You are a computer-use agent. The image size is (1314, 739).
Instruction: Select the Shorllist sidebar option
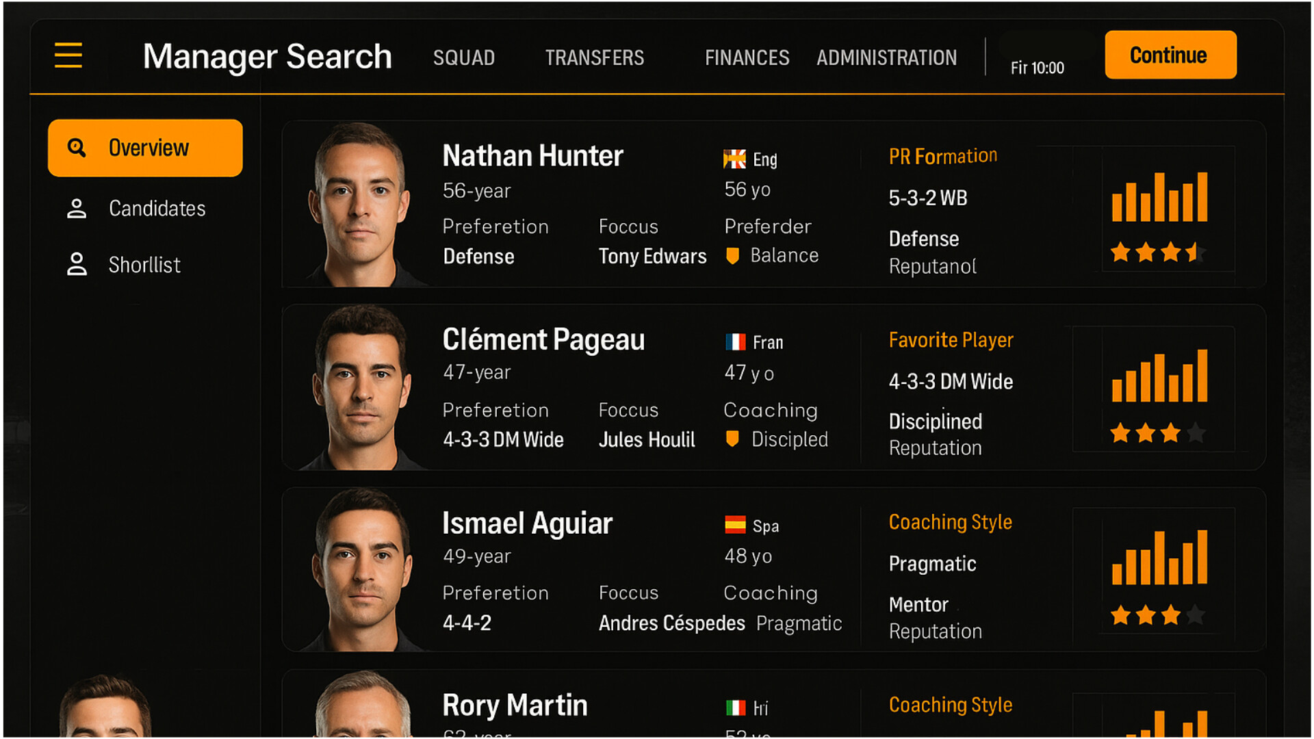tap(144, 264)
